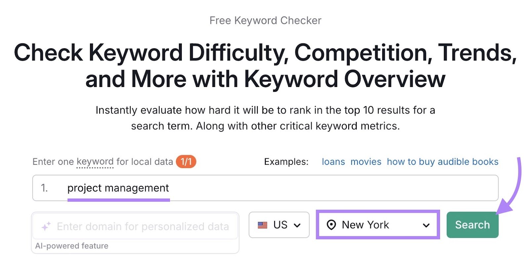Image resolution: width=529 pixels, height=271 pixels.
Task: Open the New York location dropdown
Action: tap(377, 225)
